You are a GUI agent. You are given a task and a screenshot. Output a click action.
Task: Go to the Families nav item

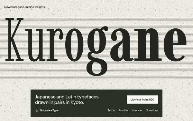124,110
